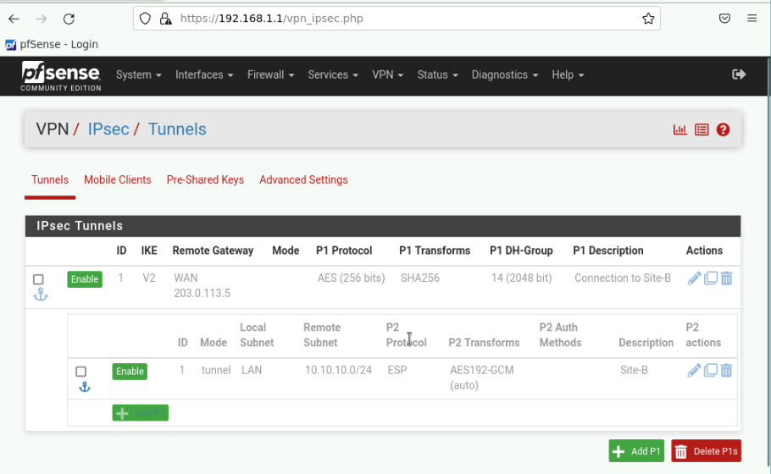Expand the System dropdown menu
771x474 pixels.
tap(138, 74)
